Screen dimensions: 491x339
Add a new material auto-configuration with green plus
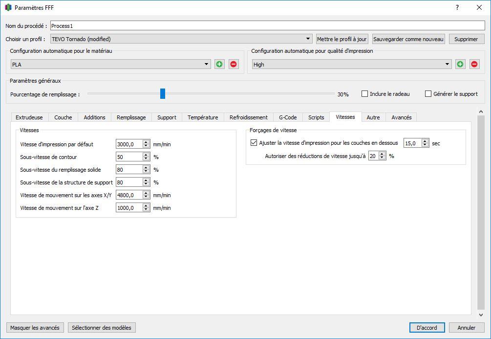click(x=219, y=64)
